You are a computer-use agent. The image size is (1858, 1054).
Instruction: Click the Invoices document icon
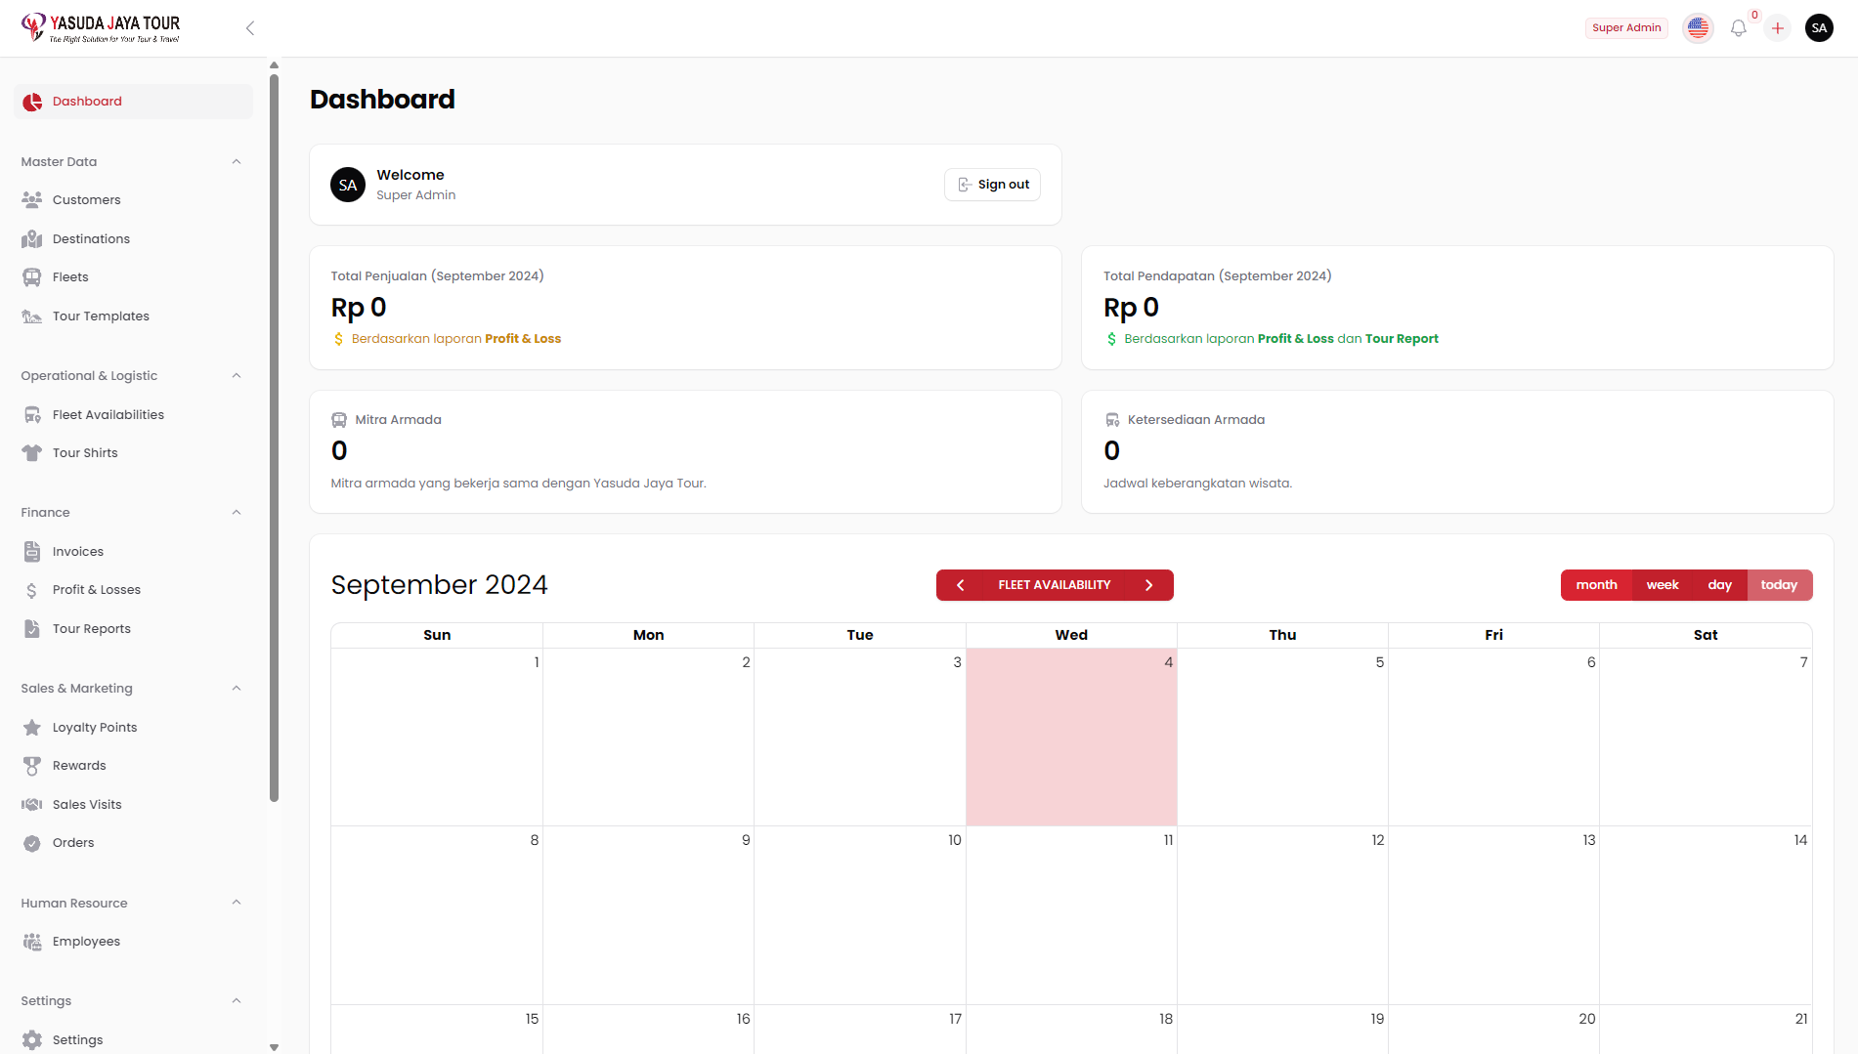[x=32, y=551]
